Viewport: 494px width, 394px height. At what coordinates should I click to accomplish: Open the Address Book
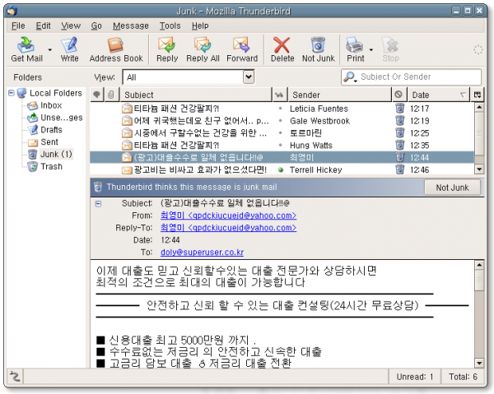coord(116,49)
